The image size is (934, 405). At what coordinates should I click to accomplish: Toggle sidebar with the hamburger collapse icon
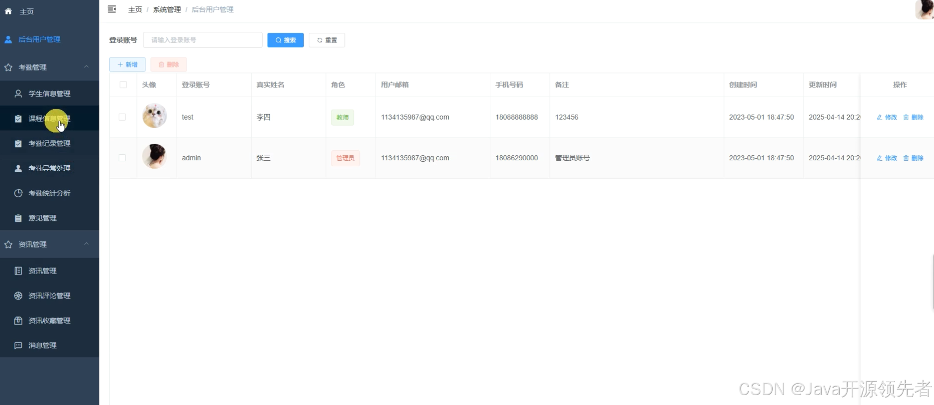[x=112, y=9]
